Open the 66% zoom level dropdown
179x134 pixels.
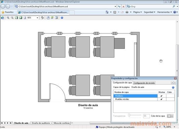[37, 18]
